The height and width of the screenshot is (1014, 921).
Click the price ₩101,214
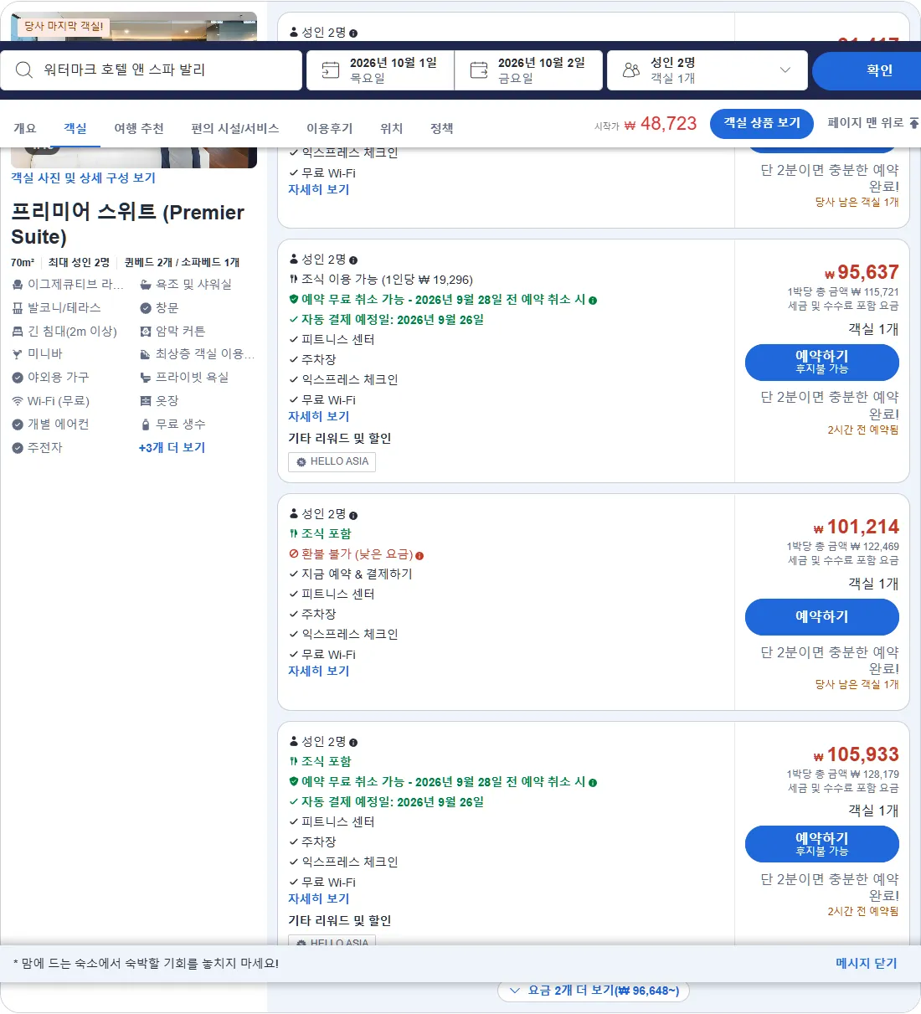pyautogui.click(x=856, y=527)
